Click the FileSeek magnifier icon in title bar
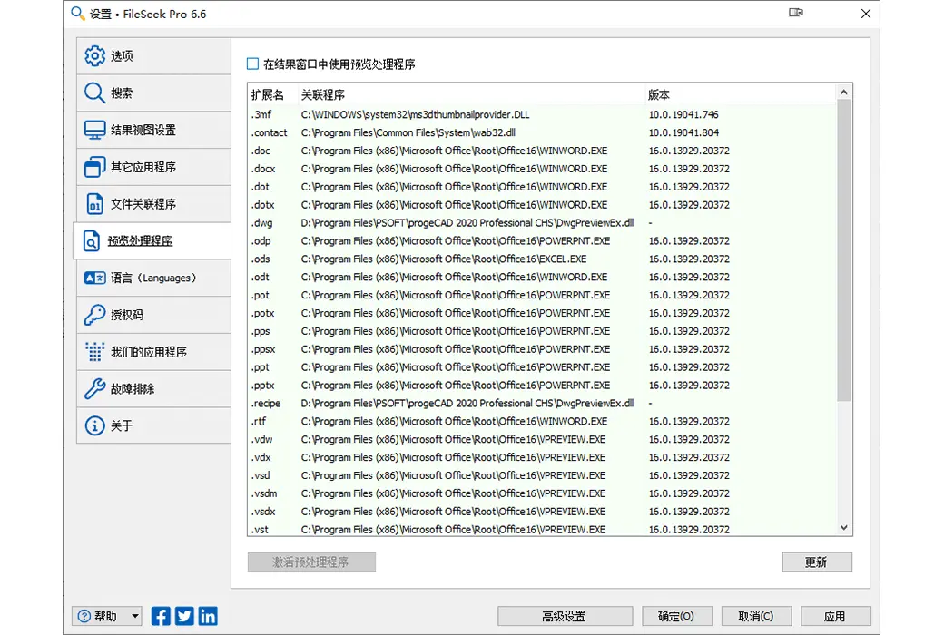The width and height of the screenshot is (944, 635). pos(77,14)
